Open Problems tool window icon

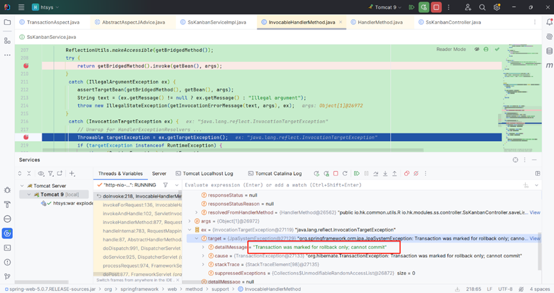[7, 262]
